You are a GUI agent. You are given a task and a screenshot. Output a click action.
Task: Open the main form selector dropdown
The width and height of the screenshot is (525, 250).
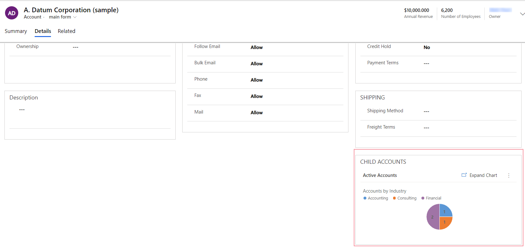[x=63, y=17]
